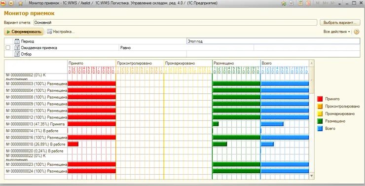365x186 pixels.
Task: Click the green Размещено legend swatch
Action: pos(320,121)
